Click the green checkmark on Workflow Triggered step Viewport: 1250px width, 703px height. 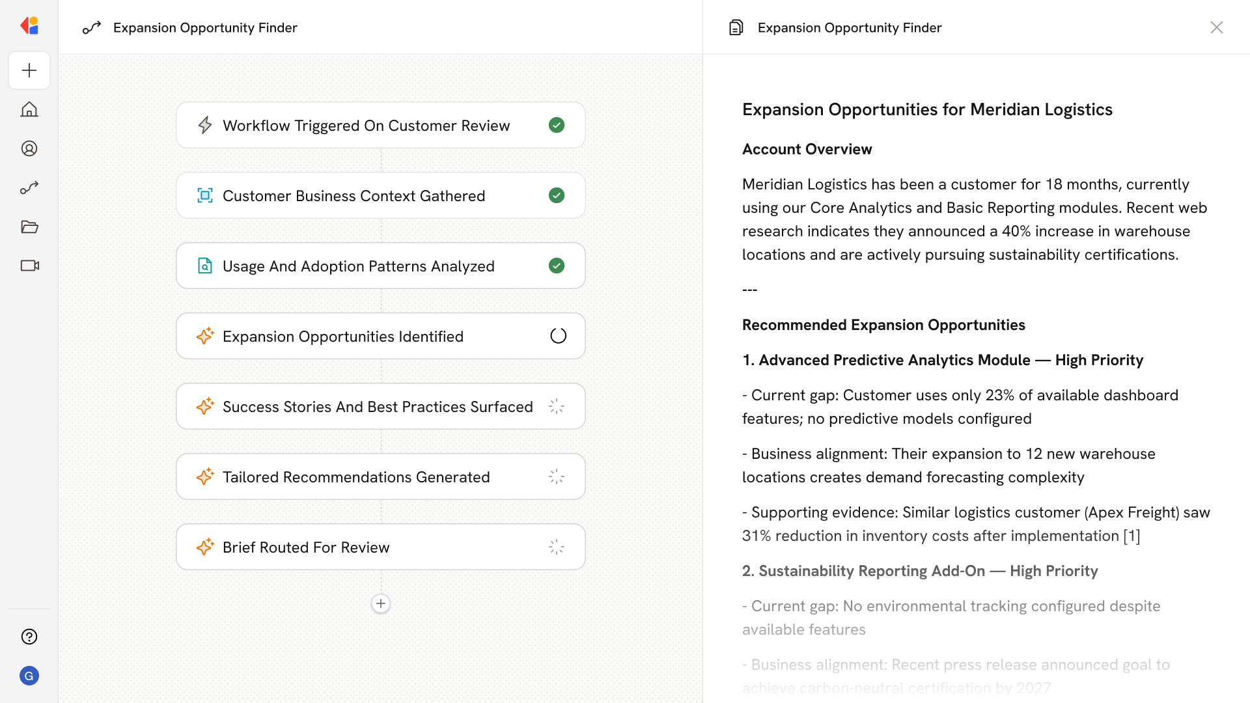click(x=557, y=125)
